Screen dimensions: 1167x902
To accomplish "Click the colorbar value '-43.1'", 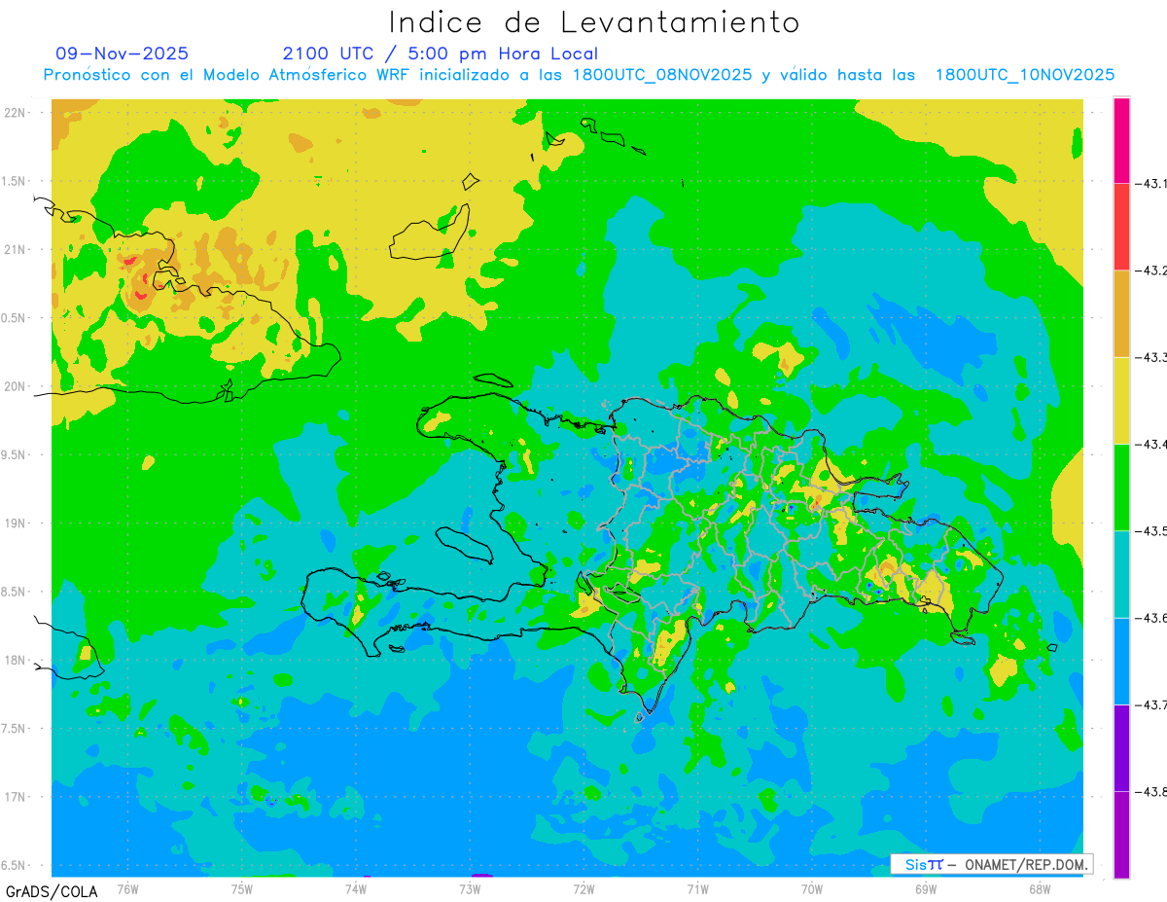I will click(x=1152, y=183).
